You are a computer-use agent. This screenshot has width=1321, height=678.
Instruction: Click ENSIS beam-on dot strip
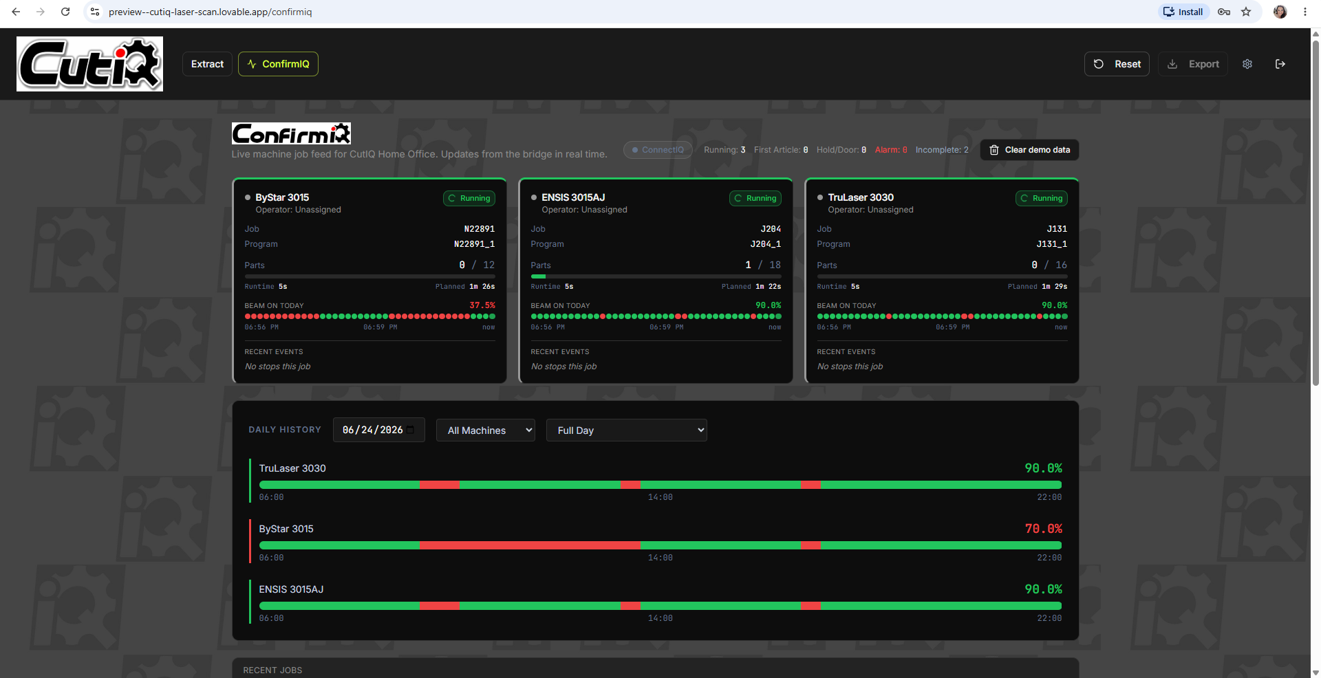pyautogui.click(x=656, y=316)
